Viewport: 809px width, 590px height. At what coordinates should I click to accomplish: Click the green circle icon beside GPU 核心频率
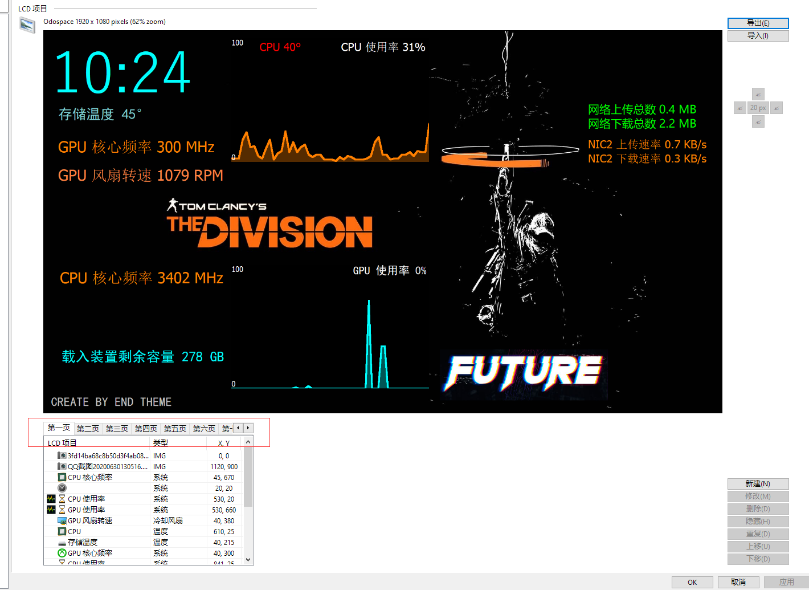tap(62, 553)
